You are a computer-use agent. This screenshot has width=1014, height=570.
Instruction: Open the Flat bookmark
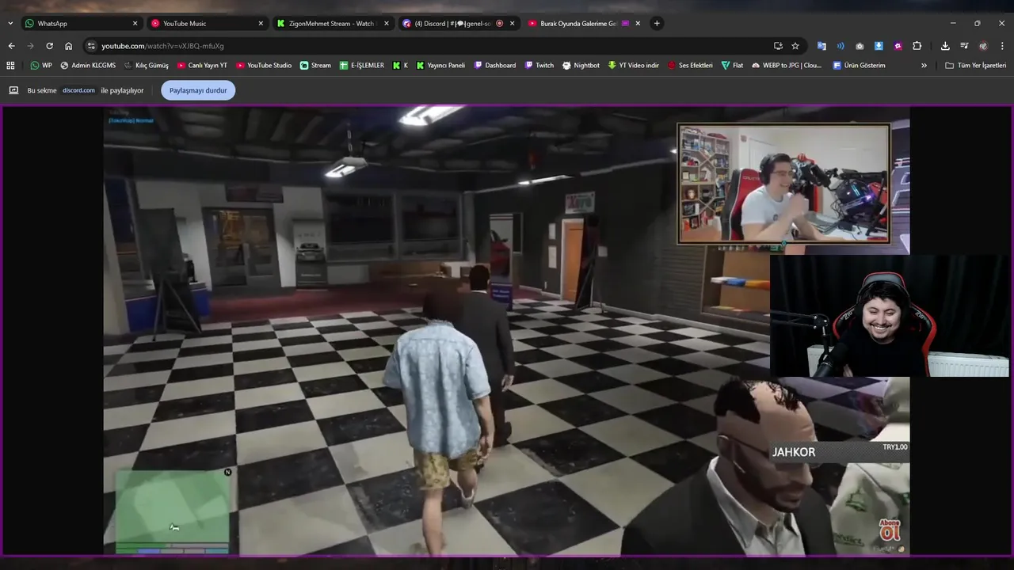pos(732,65)
